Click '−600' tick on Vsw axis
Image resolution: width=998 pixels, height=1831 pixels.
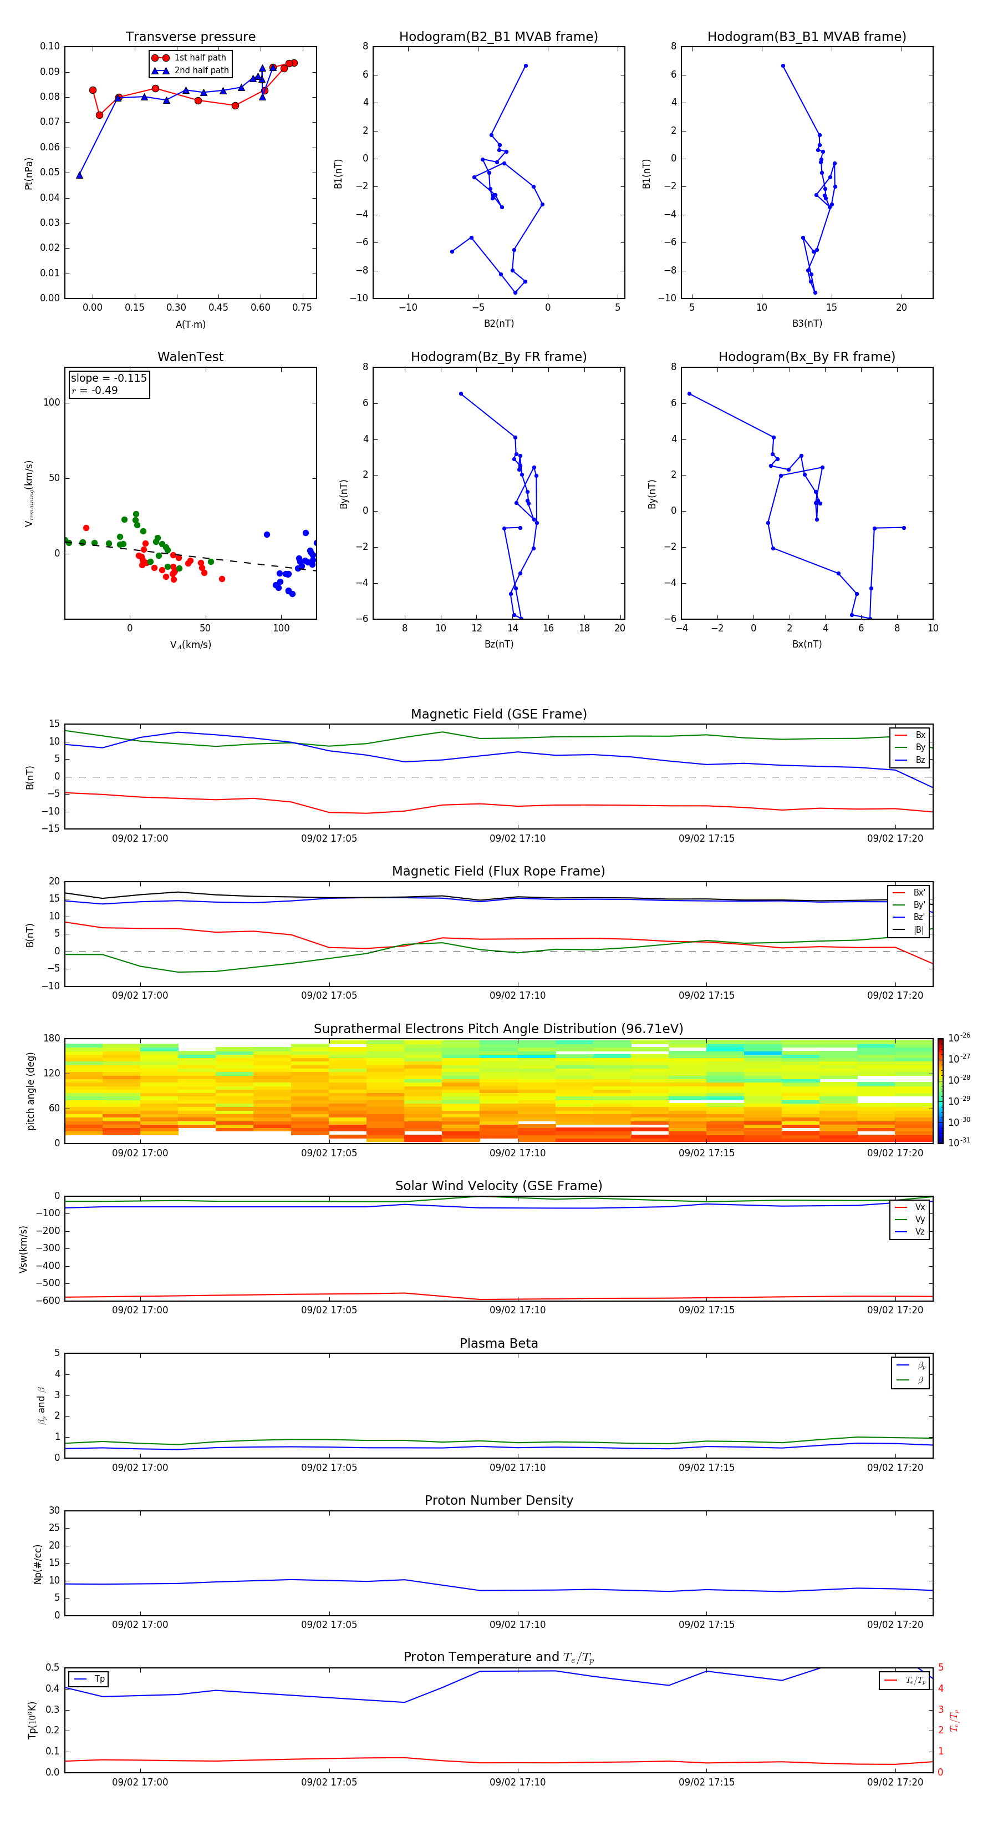click(49, 1301)
